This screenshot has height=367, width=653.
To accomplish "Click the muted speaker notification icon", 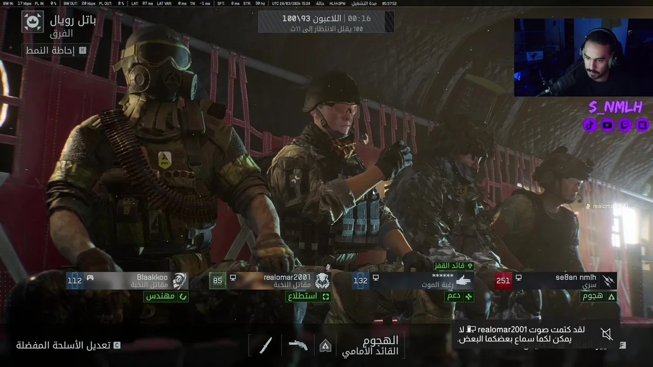I will pos(607,334).
